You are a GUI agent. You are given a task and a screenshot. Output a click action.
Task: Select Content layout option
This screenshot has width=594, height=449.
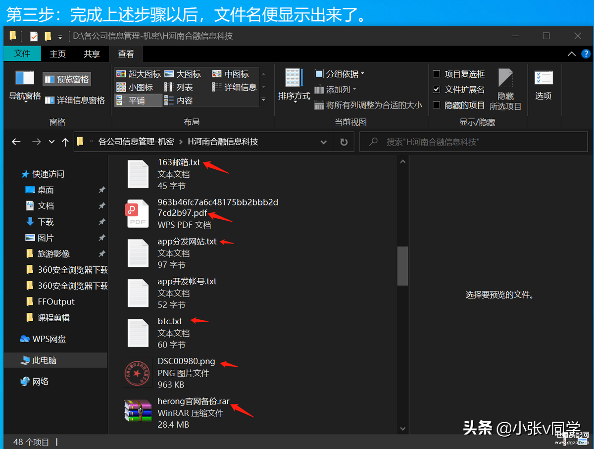point(179,100)
